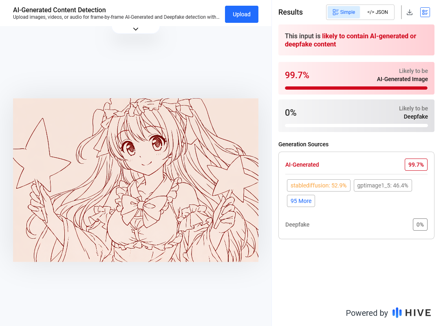Viewport: 441px width, 326px height.
Task: Expand the collapsed header chevron
Action: [x=136, y=29]
